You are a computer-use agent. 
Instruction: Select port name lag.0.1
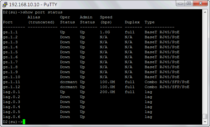[x=12, y=92]
